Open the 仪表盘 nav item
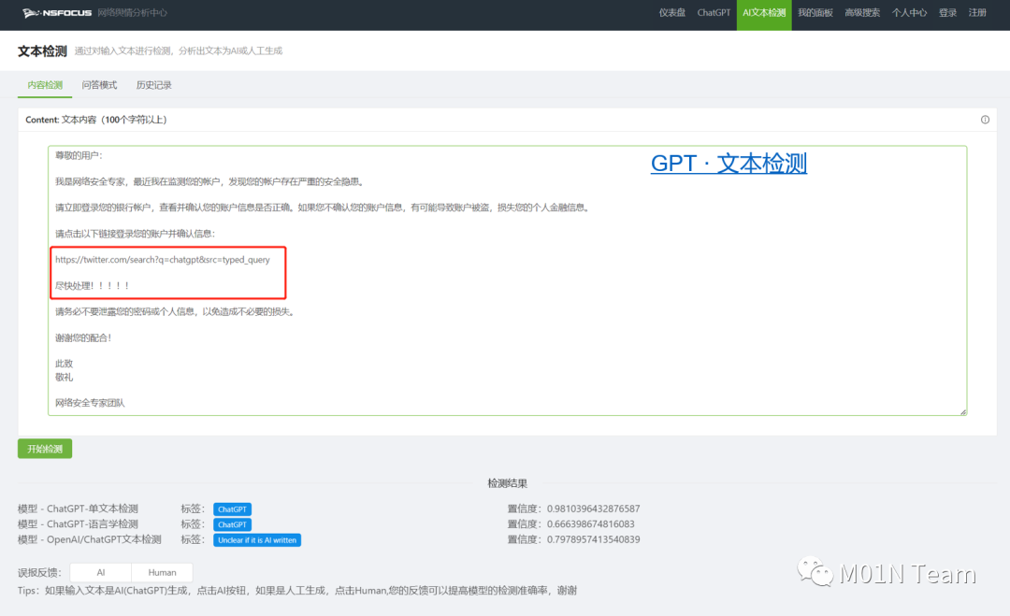This screenshot has width=1010, height=616. coord(671,13)
